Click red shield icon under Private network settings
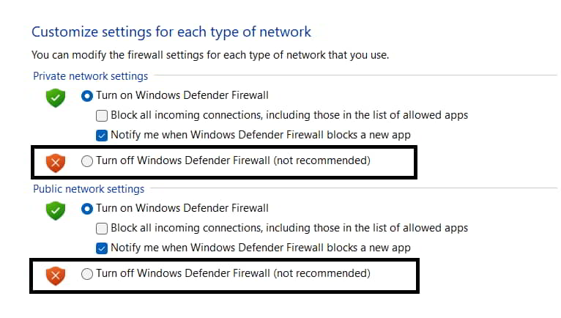The image size is (561, 318). tap(56, 163)
